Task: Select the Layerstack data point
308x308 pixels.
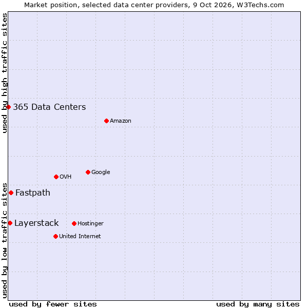Action: (x=10, y=223)
